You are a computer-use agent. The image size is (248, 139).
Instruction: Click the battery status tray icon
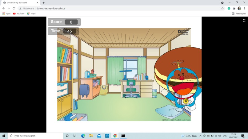(212, 136)
